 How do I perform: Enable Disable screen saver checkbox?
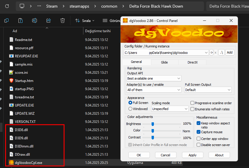point(198,145)
